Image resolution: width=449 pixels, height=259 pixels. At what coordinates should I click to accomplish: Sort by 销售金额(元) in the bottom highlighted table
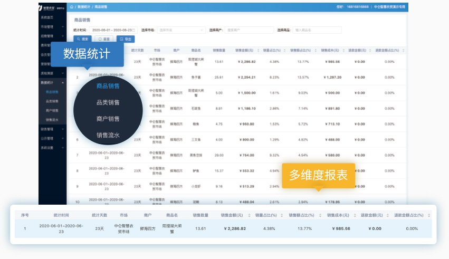point(248,216)
